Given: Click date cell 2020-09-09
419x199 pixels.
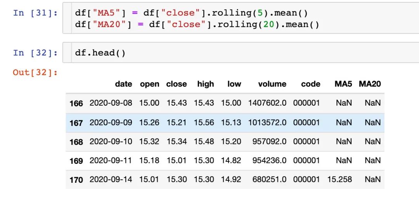Looking at the screenshot, I should coord(111,122).
